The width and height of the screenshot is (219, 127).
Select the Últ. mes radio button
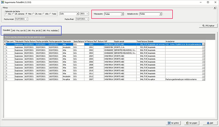point(33,14)
